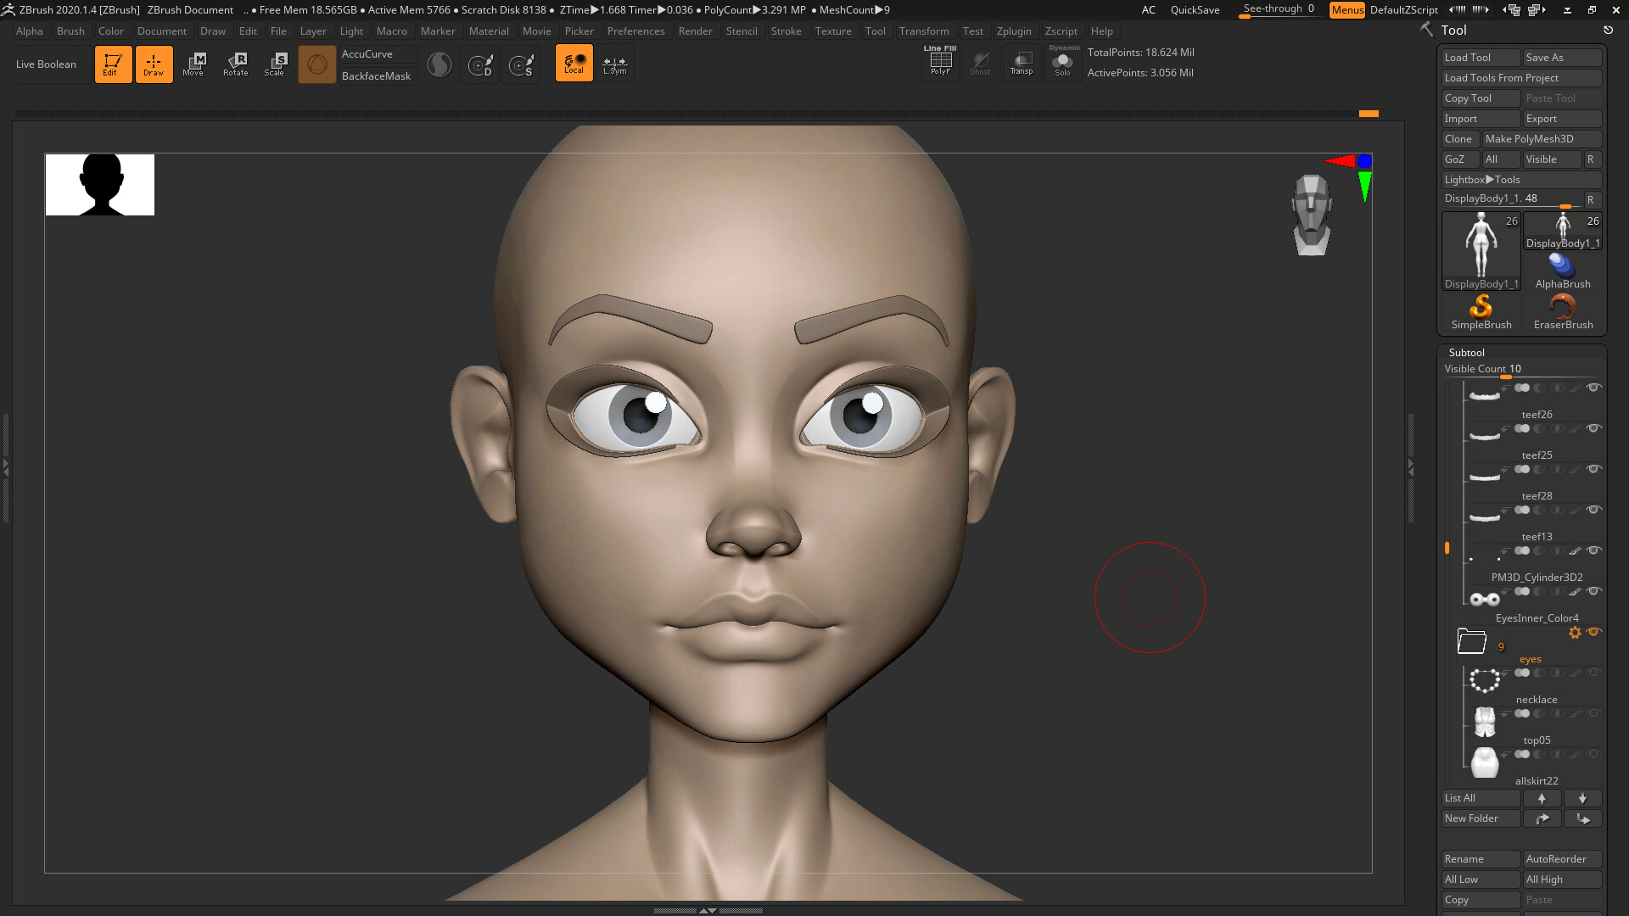Viewport: 1629px width, 916px height.
Task: Open the current brush picker showing AccuCurve
Action: pyautogui.click(x=317, y=64)
